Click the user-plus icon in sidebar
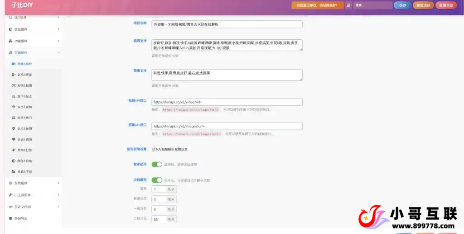Screen dimensions: 464x234 pyautogui.click(x=13, y=75)
